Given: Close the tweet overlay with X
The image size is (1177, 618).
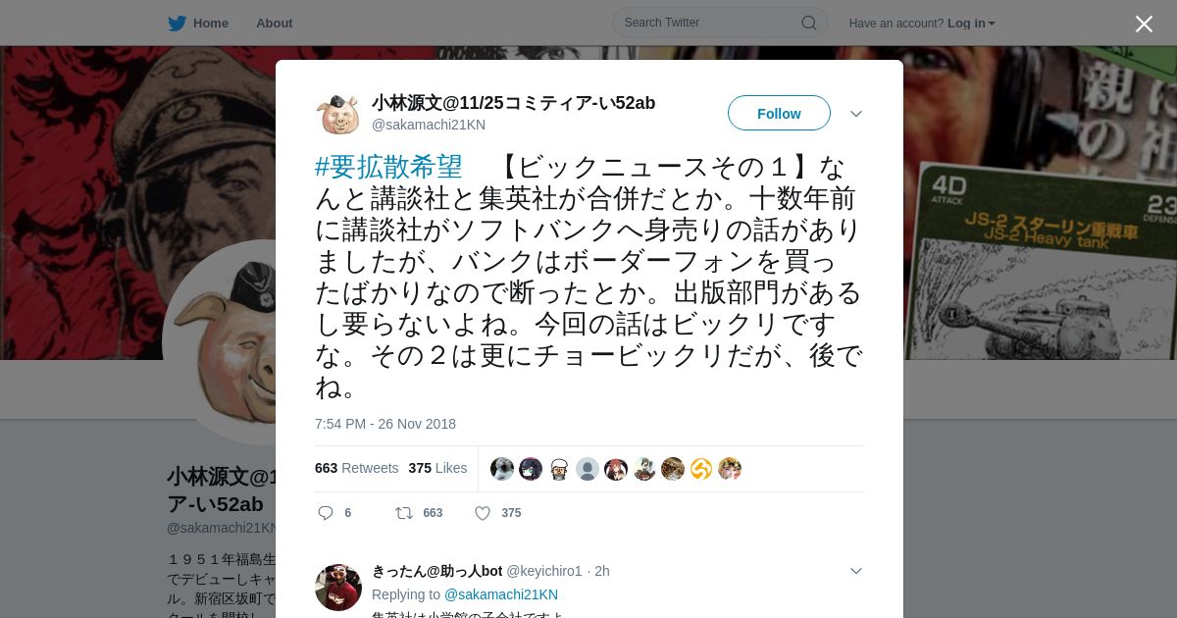Looking at the screenshot, I should (x=1144, y=24).
